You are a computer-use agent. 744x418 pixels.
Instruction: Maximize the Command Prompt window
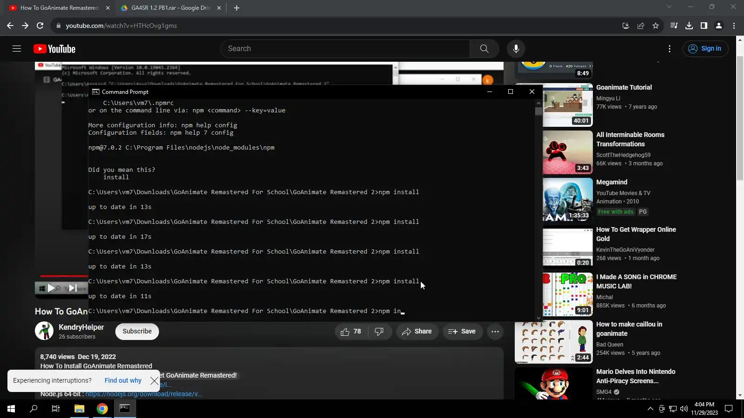511,91
